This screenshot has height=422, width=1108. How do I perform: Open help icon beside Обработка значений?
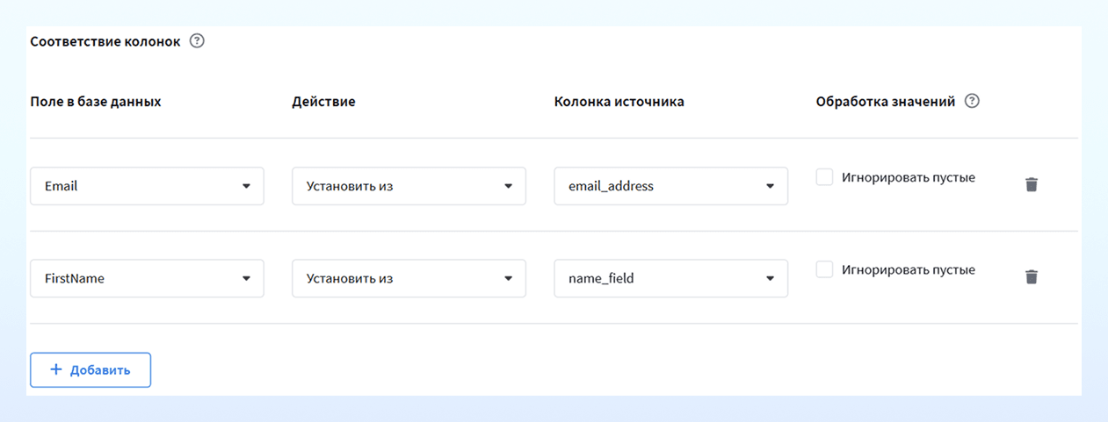click(x=972, y=101)
